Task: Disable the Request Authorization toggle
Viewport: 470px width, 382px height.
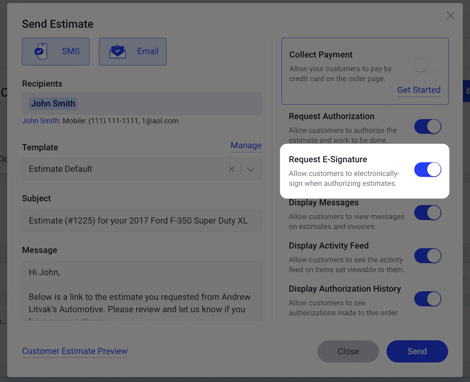Action: tap(428, 126)
